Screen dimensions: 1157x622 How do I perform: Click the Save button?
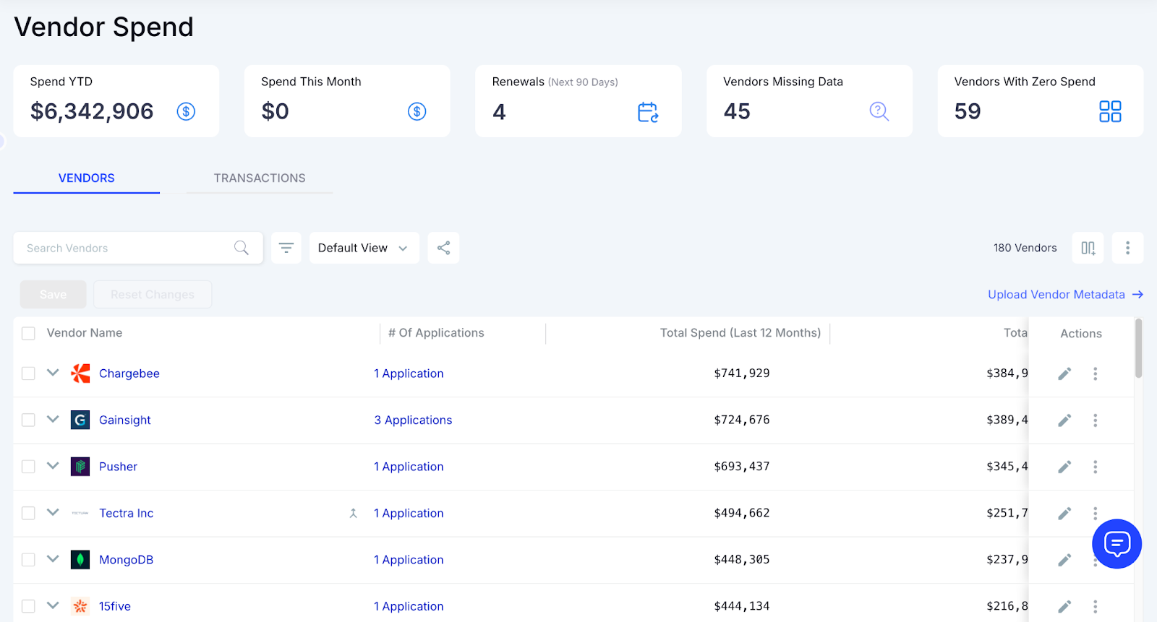[53, 295]
